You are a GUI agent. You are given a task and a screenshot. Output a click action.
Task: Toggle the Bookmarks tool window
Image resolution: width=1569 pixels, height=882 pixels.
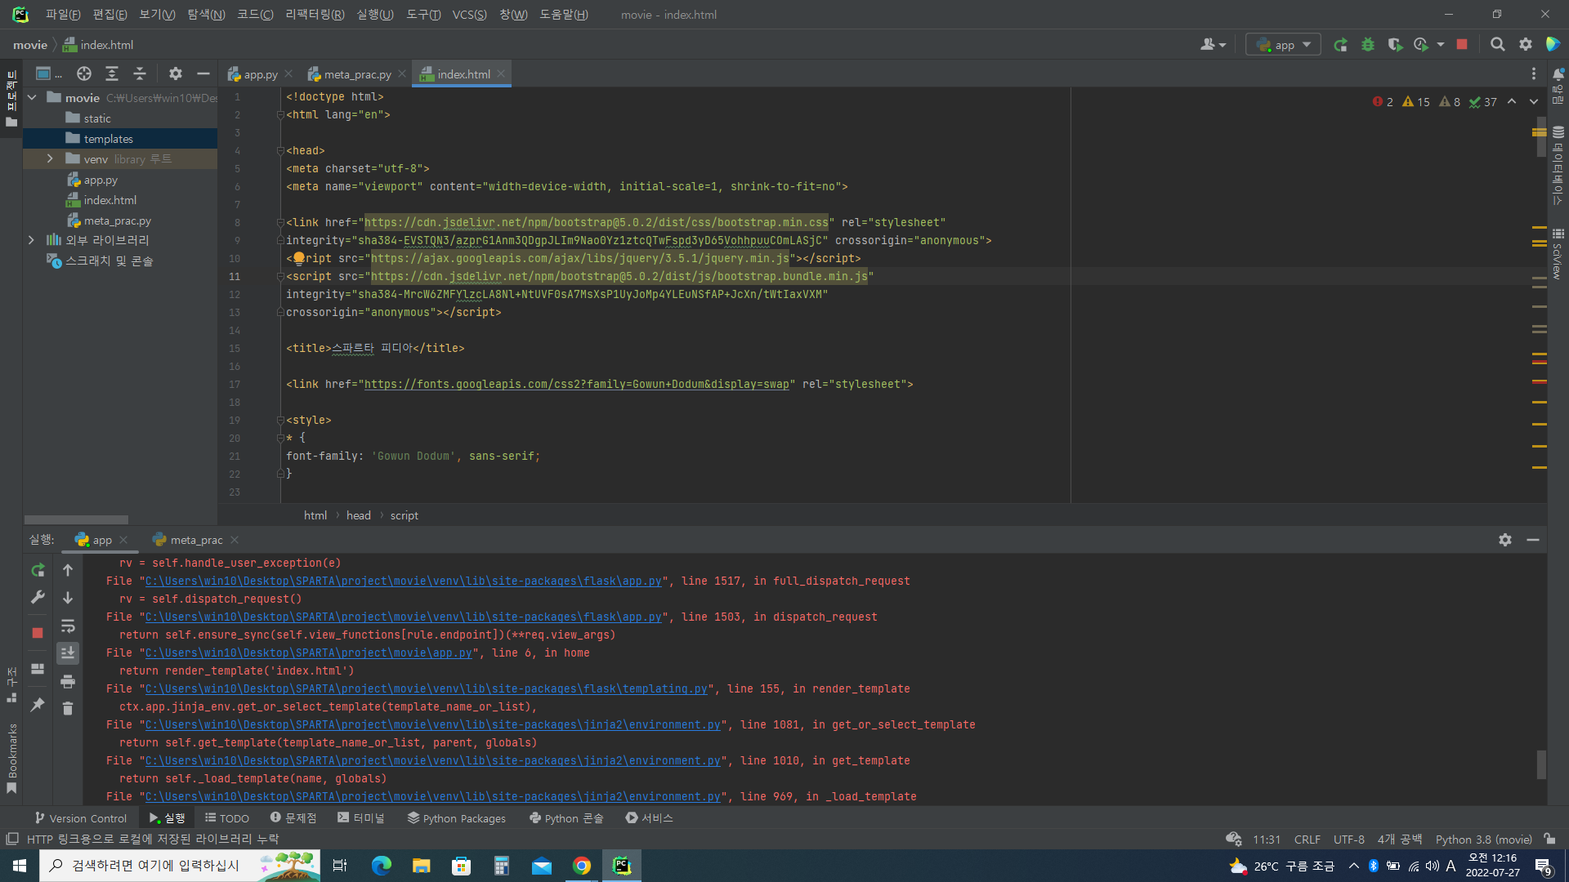pyautogui.click(x=11, y=758)
